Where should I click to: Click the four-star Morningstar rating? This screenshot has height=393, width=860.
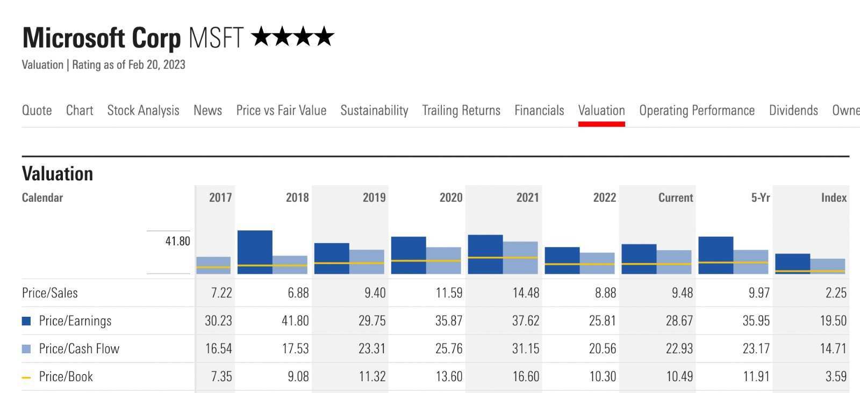[293, 37]
